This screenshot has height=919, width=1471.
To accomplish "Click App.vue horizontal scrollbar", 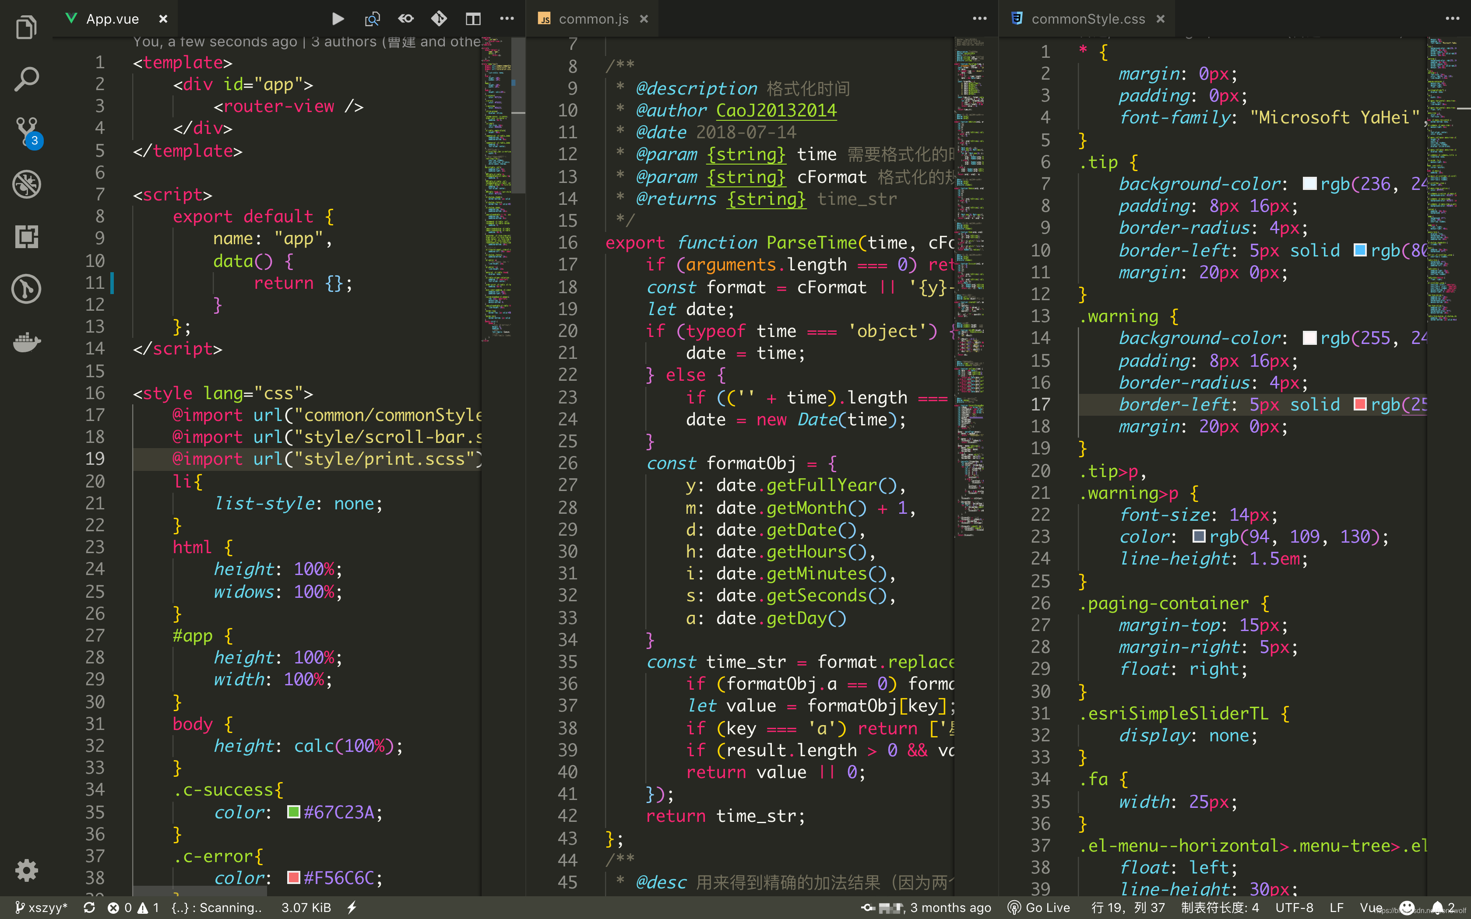I will tap(199, 891).
